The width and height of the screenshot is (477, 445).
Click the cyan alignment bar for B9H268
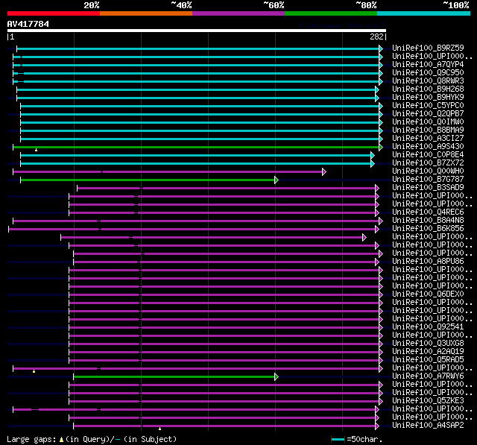(196, 89)
